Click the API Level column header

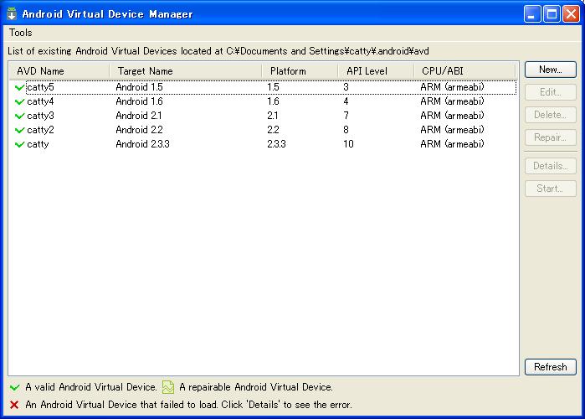376,71
